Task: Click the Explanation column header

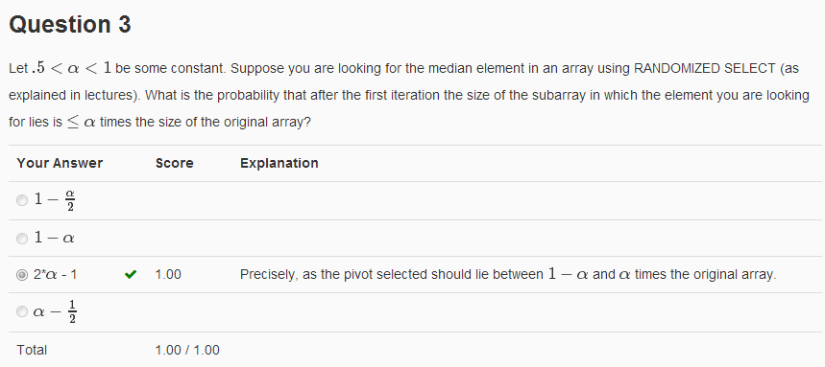Action: click(x=279, y=163)
